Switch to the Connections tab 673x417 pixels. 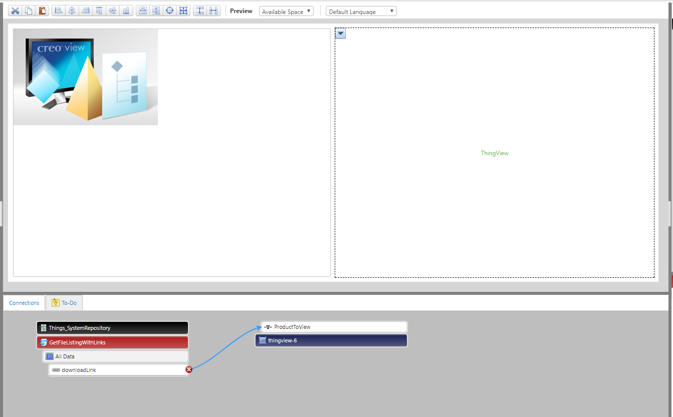(x=24, y=302)
